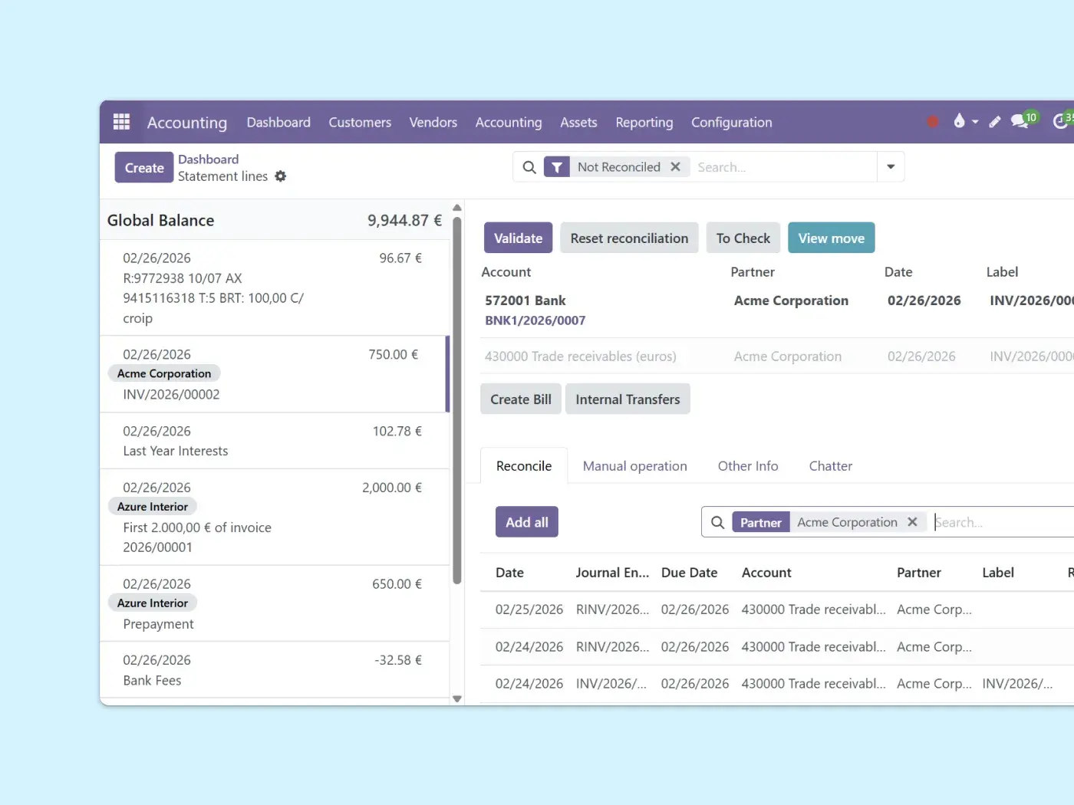Image resolution: width=1074 pixels, height=805 pixels.
Task: Open the apps grid menu icon
Action: [121, 122]
